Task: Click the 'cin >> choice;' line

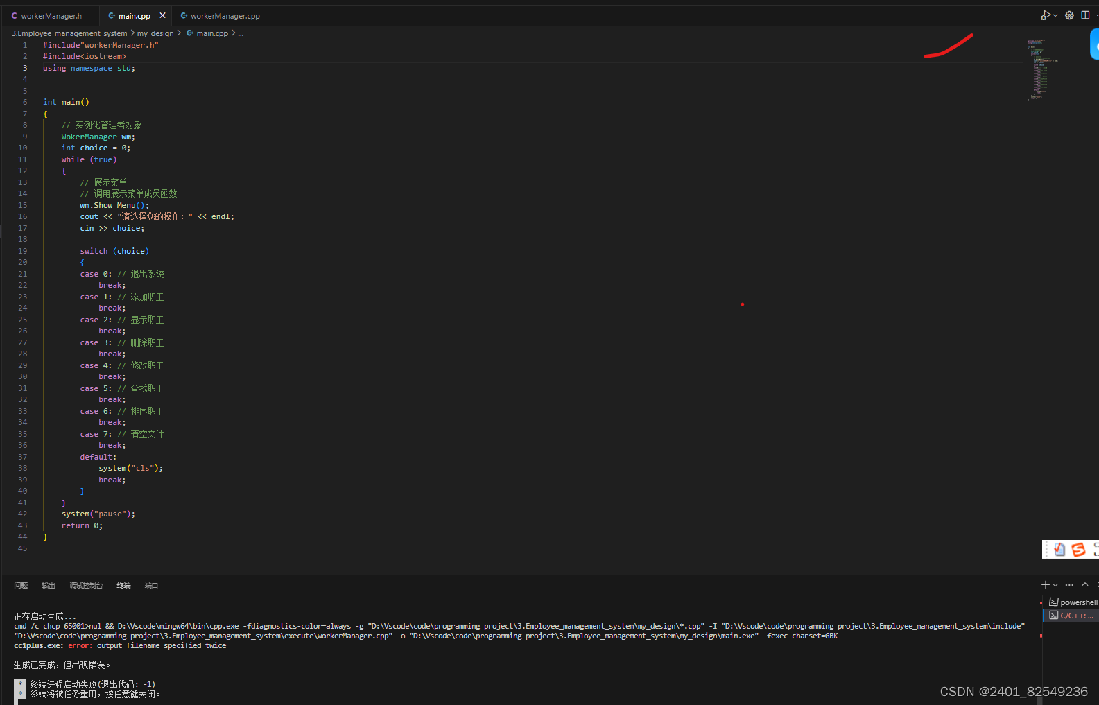Action: (112, 228)
